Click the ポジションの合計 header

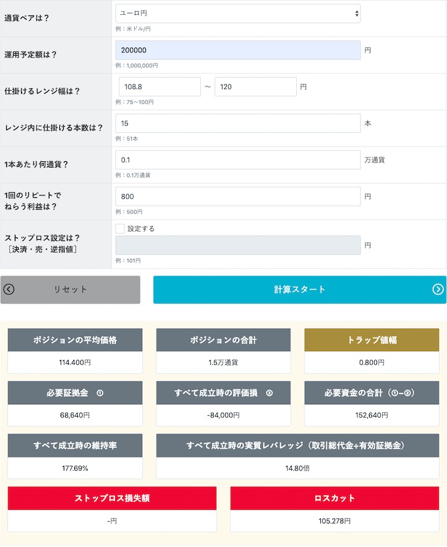tap(223, 340)
